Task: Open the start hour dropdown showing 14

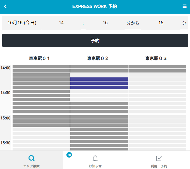Action: (x=61, y=23)
